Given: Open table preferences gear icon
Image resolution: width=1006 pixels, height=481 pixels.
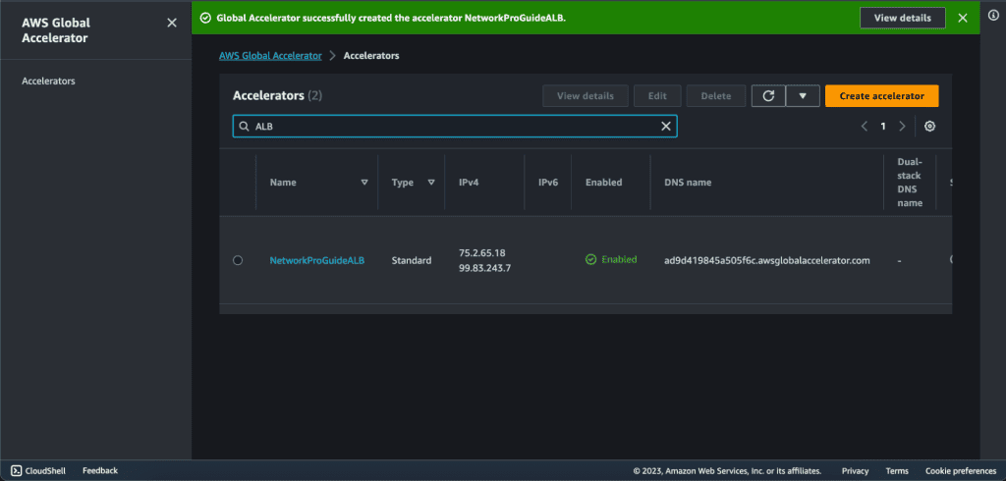Looking at the screenshot, I should point(929,127).
